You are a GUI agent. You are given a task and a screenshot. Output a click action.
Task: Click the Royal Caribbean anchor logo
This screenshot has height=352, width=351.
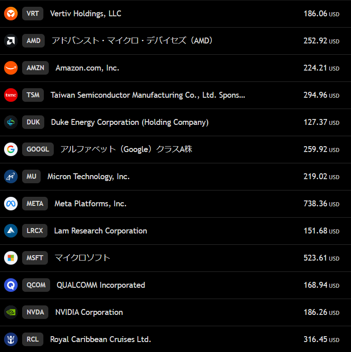point(11,339)
